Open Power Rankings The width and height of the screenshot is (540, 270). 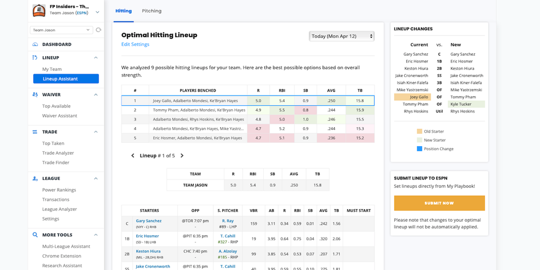[x=59, y=190]
